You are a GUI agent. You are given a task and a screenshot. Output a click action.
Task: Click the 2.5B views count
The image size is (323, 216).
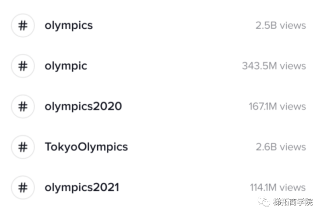[x=281, y=26]
